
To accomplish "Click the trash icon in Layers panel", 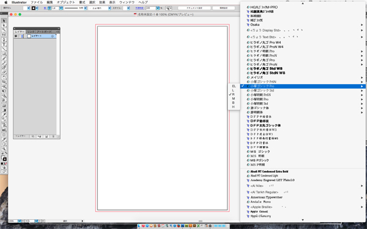I will pos(53,136).
